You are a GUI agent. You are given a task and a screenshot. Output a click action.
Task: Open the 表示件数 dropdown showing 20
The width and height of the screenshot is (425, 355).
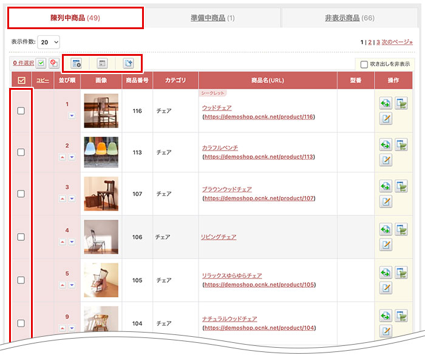coord(49,42)
